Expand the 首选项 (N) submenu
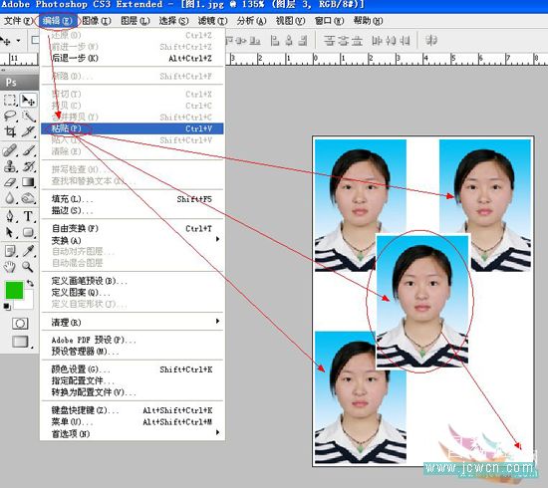The image size is (548, 488). pos(218,432)
